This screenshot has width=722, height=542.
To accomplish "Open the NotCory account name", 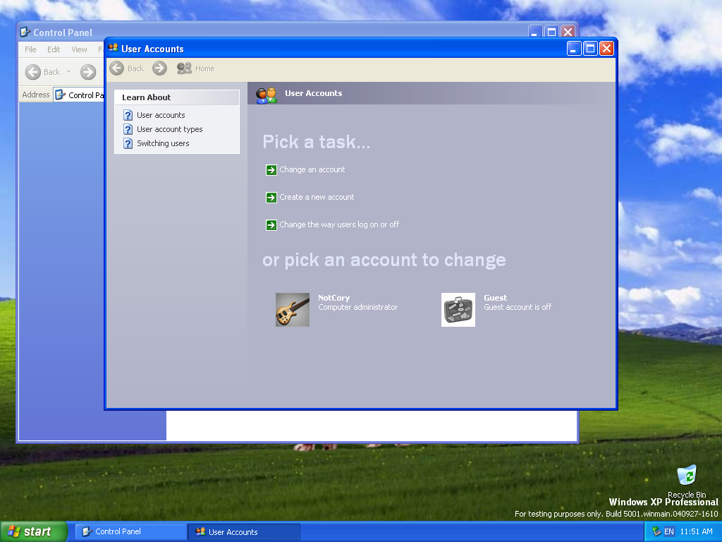I will click(334, 298).
